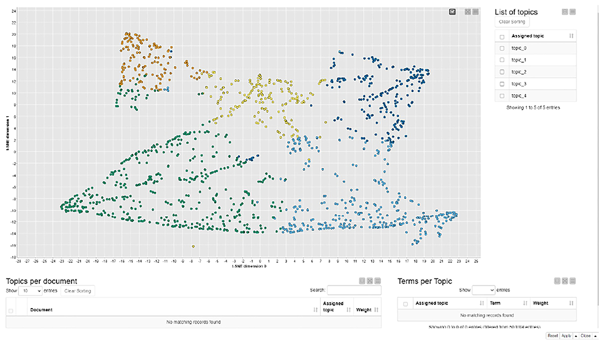Sort Topics per document by Document column arrows
This screenshot has height=347, width=607.
(x=316, y=310)
